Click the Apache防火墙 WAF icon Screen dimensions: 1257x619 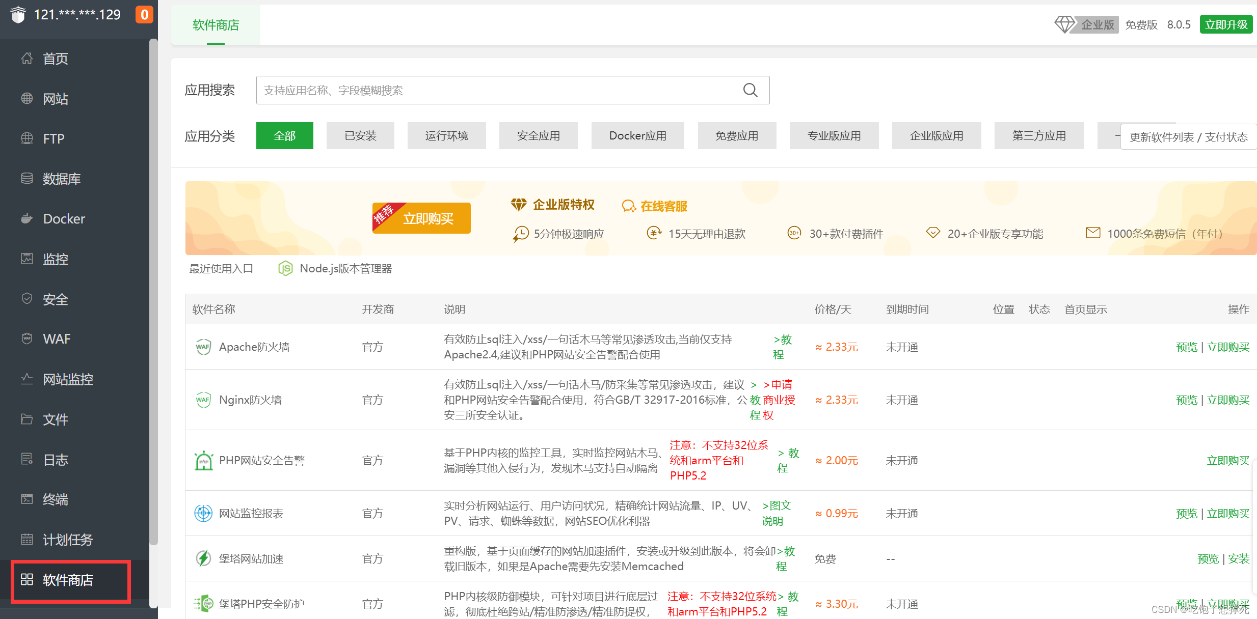(203, 347)
